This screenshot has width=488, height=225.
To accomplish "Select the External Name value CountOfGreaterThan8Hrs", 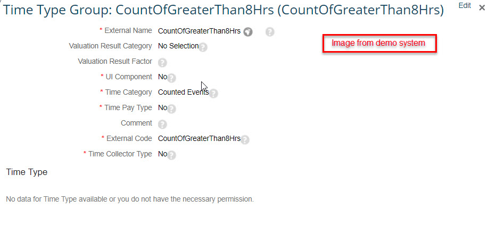I will click(x=199, y=31).
